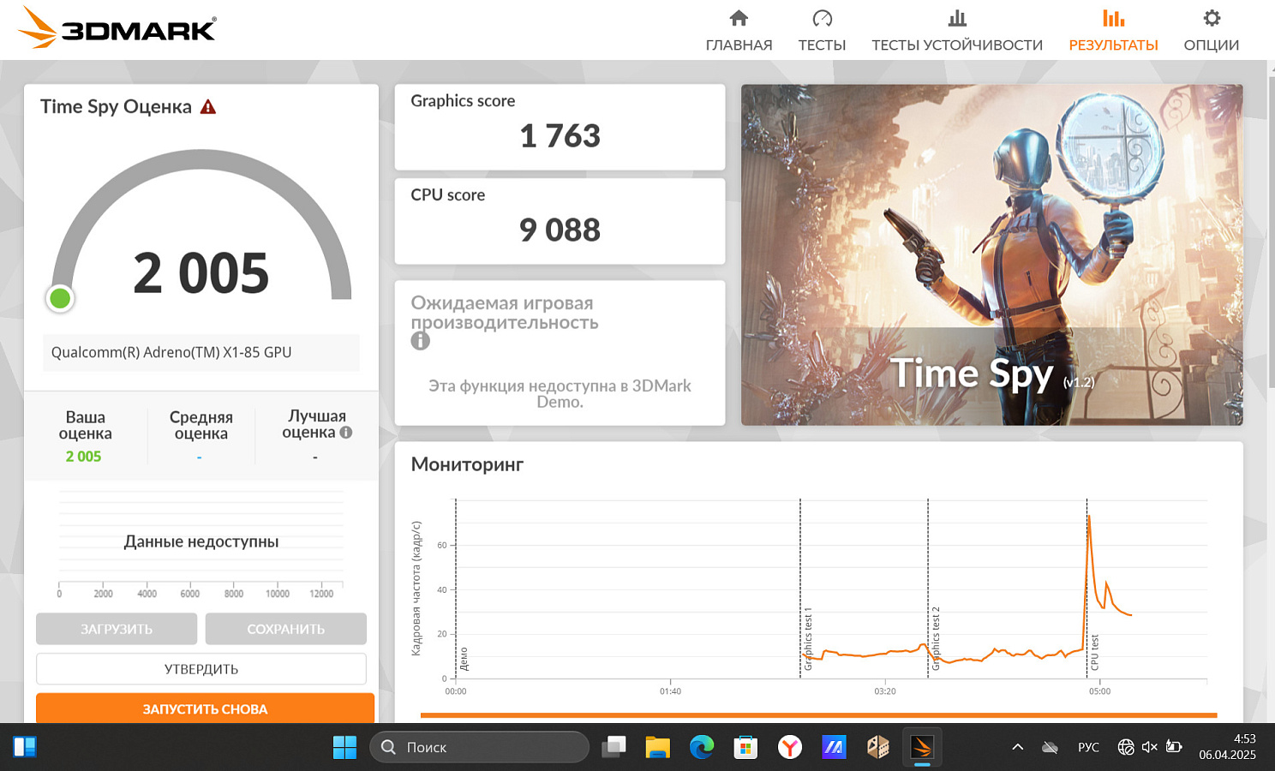Launch Microsoft Edge from taskbar
1275x771 pixels.
702,747
